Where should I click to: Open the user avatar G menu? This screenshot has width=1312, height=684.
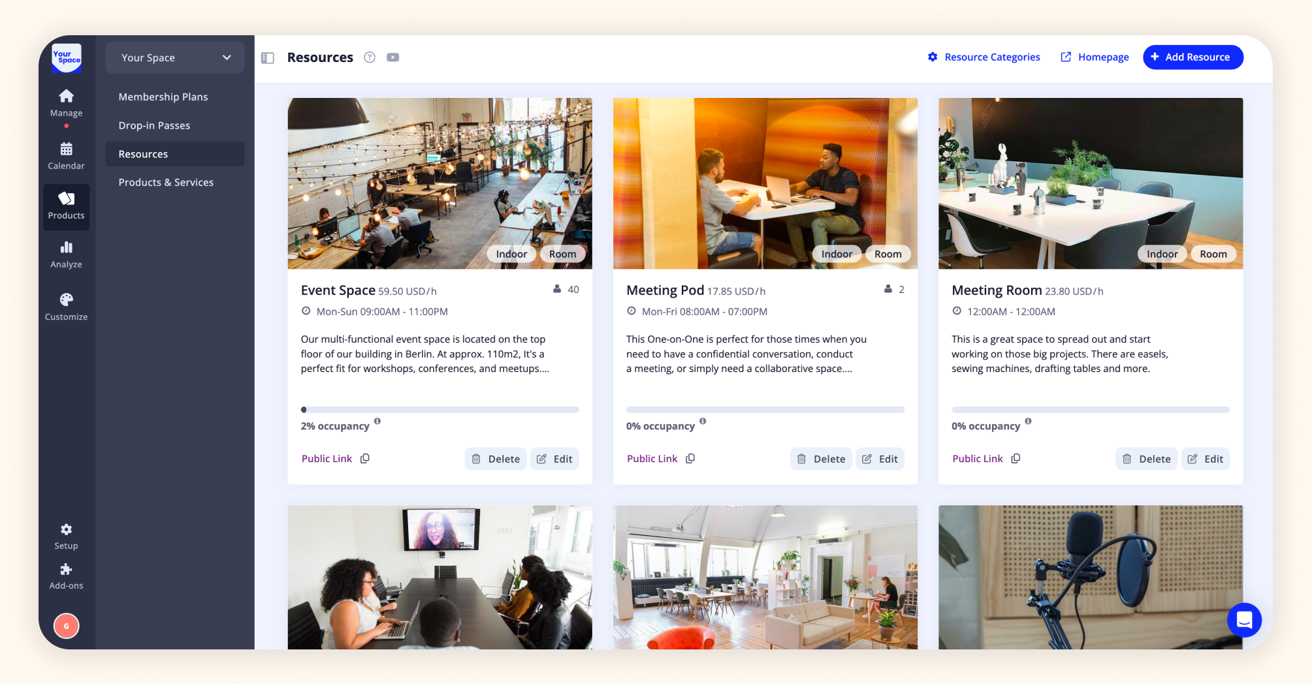pos(66,626)
